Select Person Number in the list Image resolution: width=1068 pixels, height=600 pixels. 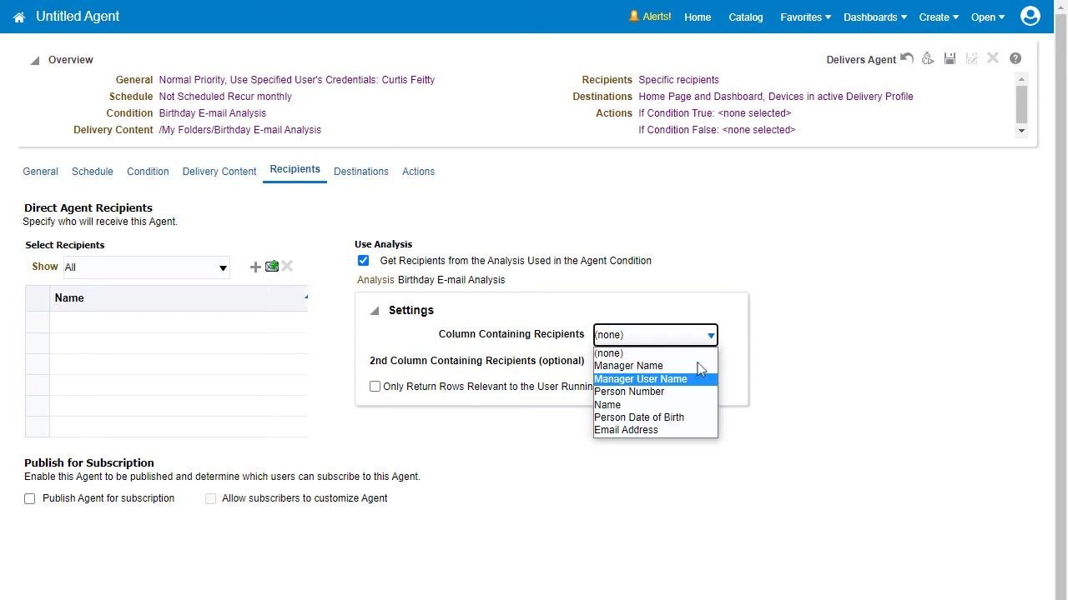coord(655,392)
